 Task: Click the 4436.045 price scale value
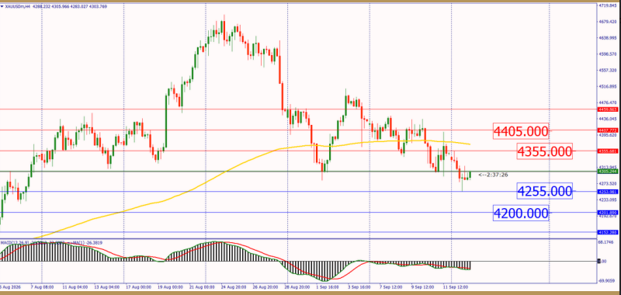(x=608, y=119)
